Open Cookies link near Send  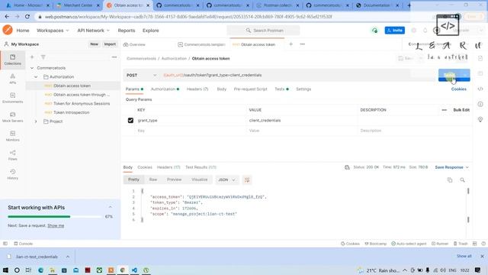(x=458, y=89)
